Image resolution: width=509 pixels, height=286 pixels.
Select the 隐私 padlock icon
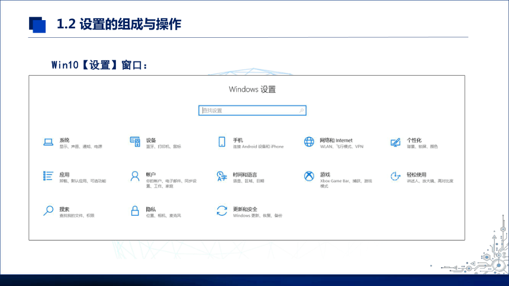tap(135, 211)
